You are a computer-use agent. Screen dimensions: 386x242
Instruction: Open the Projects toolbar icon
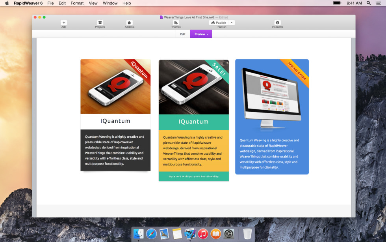click(100, 23)
